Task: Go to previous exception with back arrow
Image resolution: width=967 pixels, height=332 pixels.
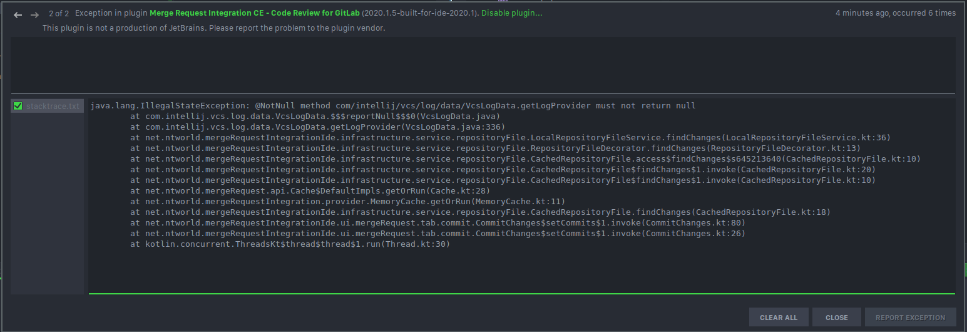Action: (18, 14)
